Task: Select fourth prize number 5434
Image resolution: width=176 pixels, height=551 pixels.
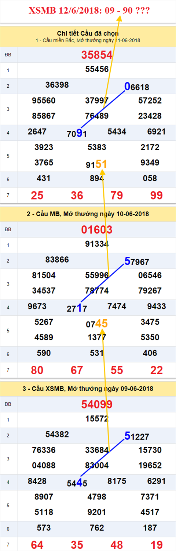Action: [x=117, y=131]
